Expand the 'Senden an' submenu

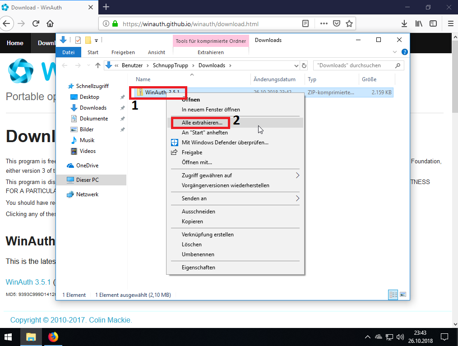[x=297, y=198]
